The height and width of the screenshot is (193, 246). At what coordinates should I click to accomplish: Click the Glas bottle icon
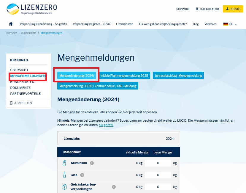[x=64, y=175]
